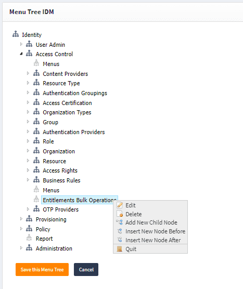Viewport: 243px width, 289px height.
Task: Expand the OTP Providers node
Action: click(x=28, y=209)
